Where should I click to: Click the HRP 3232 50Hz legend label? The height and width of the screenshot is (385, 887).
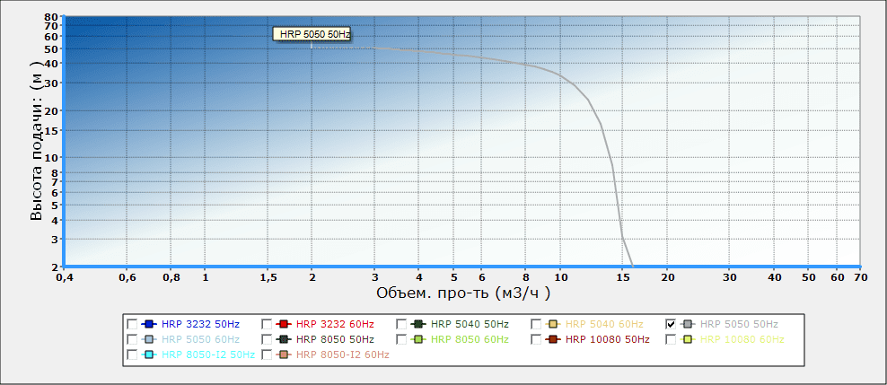[x=200, y=324]
